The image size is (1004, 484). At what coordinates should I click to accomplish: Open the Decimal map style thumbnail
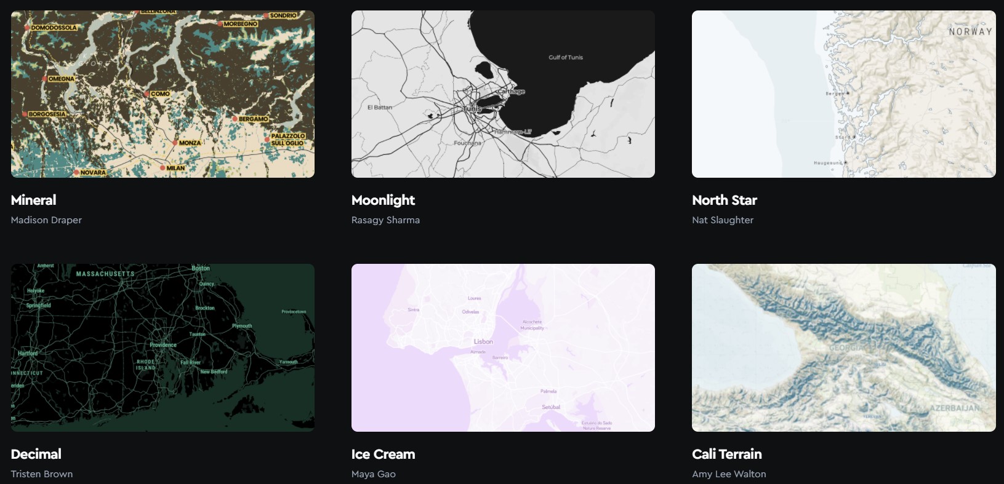(163, 347)
